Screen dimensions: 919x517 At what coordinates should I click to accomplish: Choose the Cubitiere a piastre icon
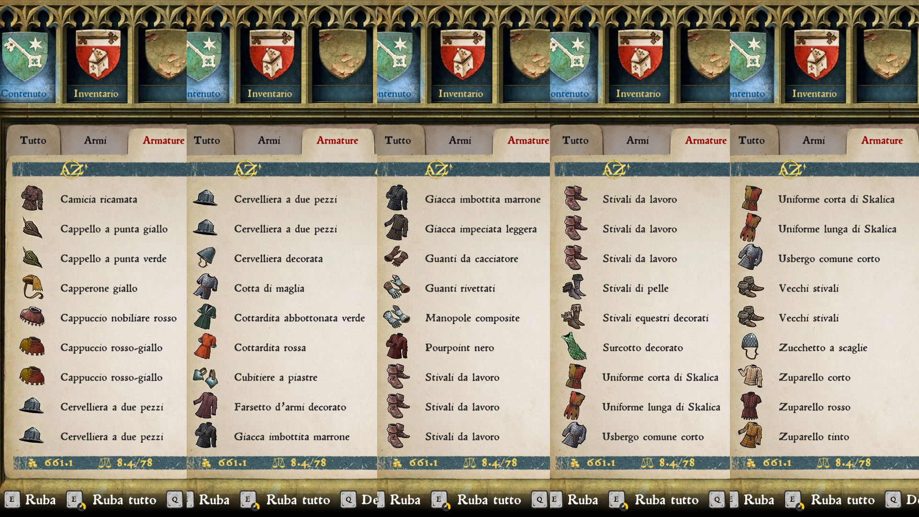206,377
